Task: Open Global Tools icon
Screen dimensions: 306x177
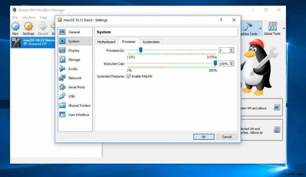Action: (272, 26)
